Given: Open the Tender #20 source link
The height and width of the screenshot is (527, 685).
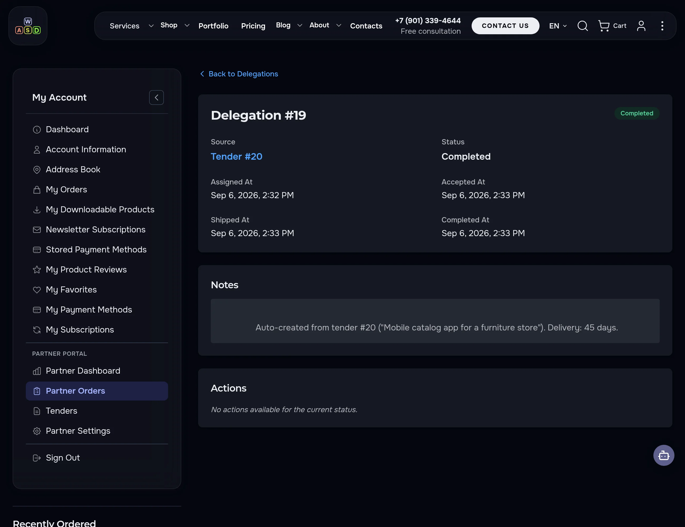Looking at the screenshot, I should point(236,157).
